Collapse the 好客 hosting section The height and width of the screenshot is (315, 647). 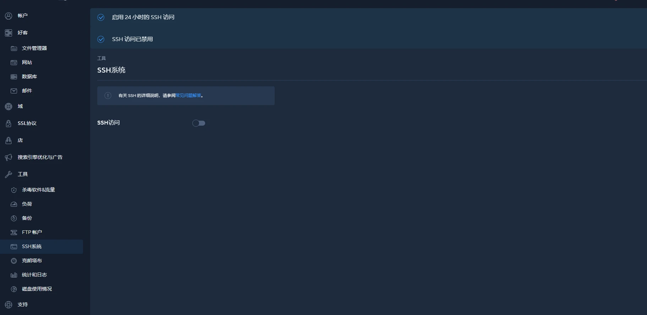point(23,33)
